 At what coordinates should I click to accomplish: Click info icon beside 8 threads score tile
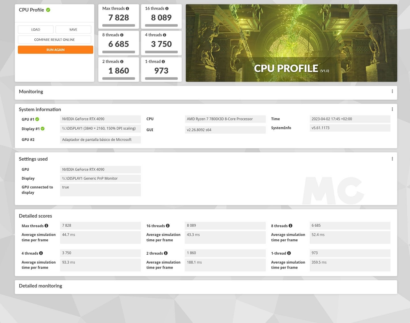tap(122, 35)
